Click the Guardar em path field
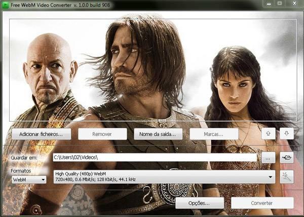This screenshot has width=304, height=217. (155, 157)
